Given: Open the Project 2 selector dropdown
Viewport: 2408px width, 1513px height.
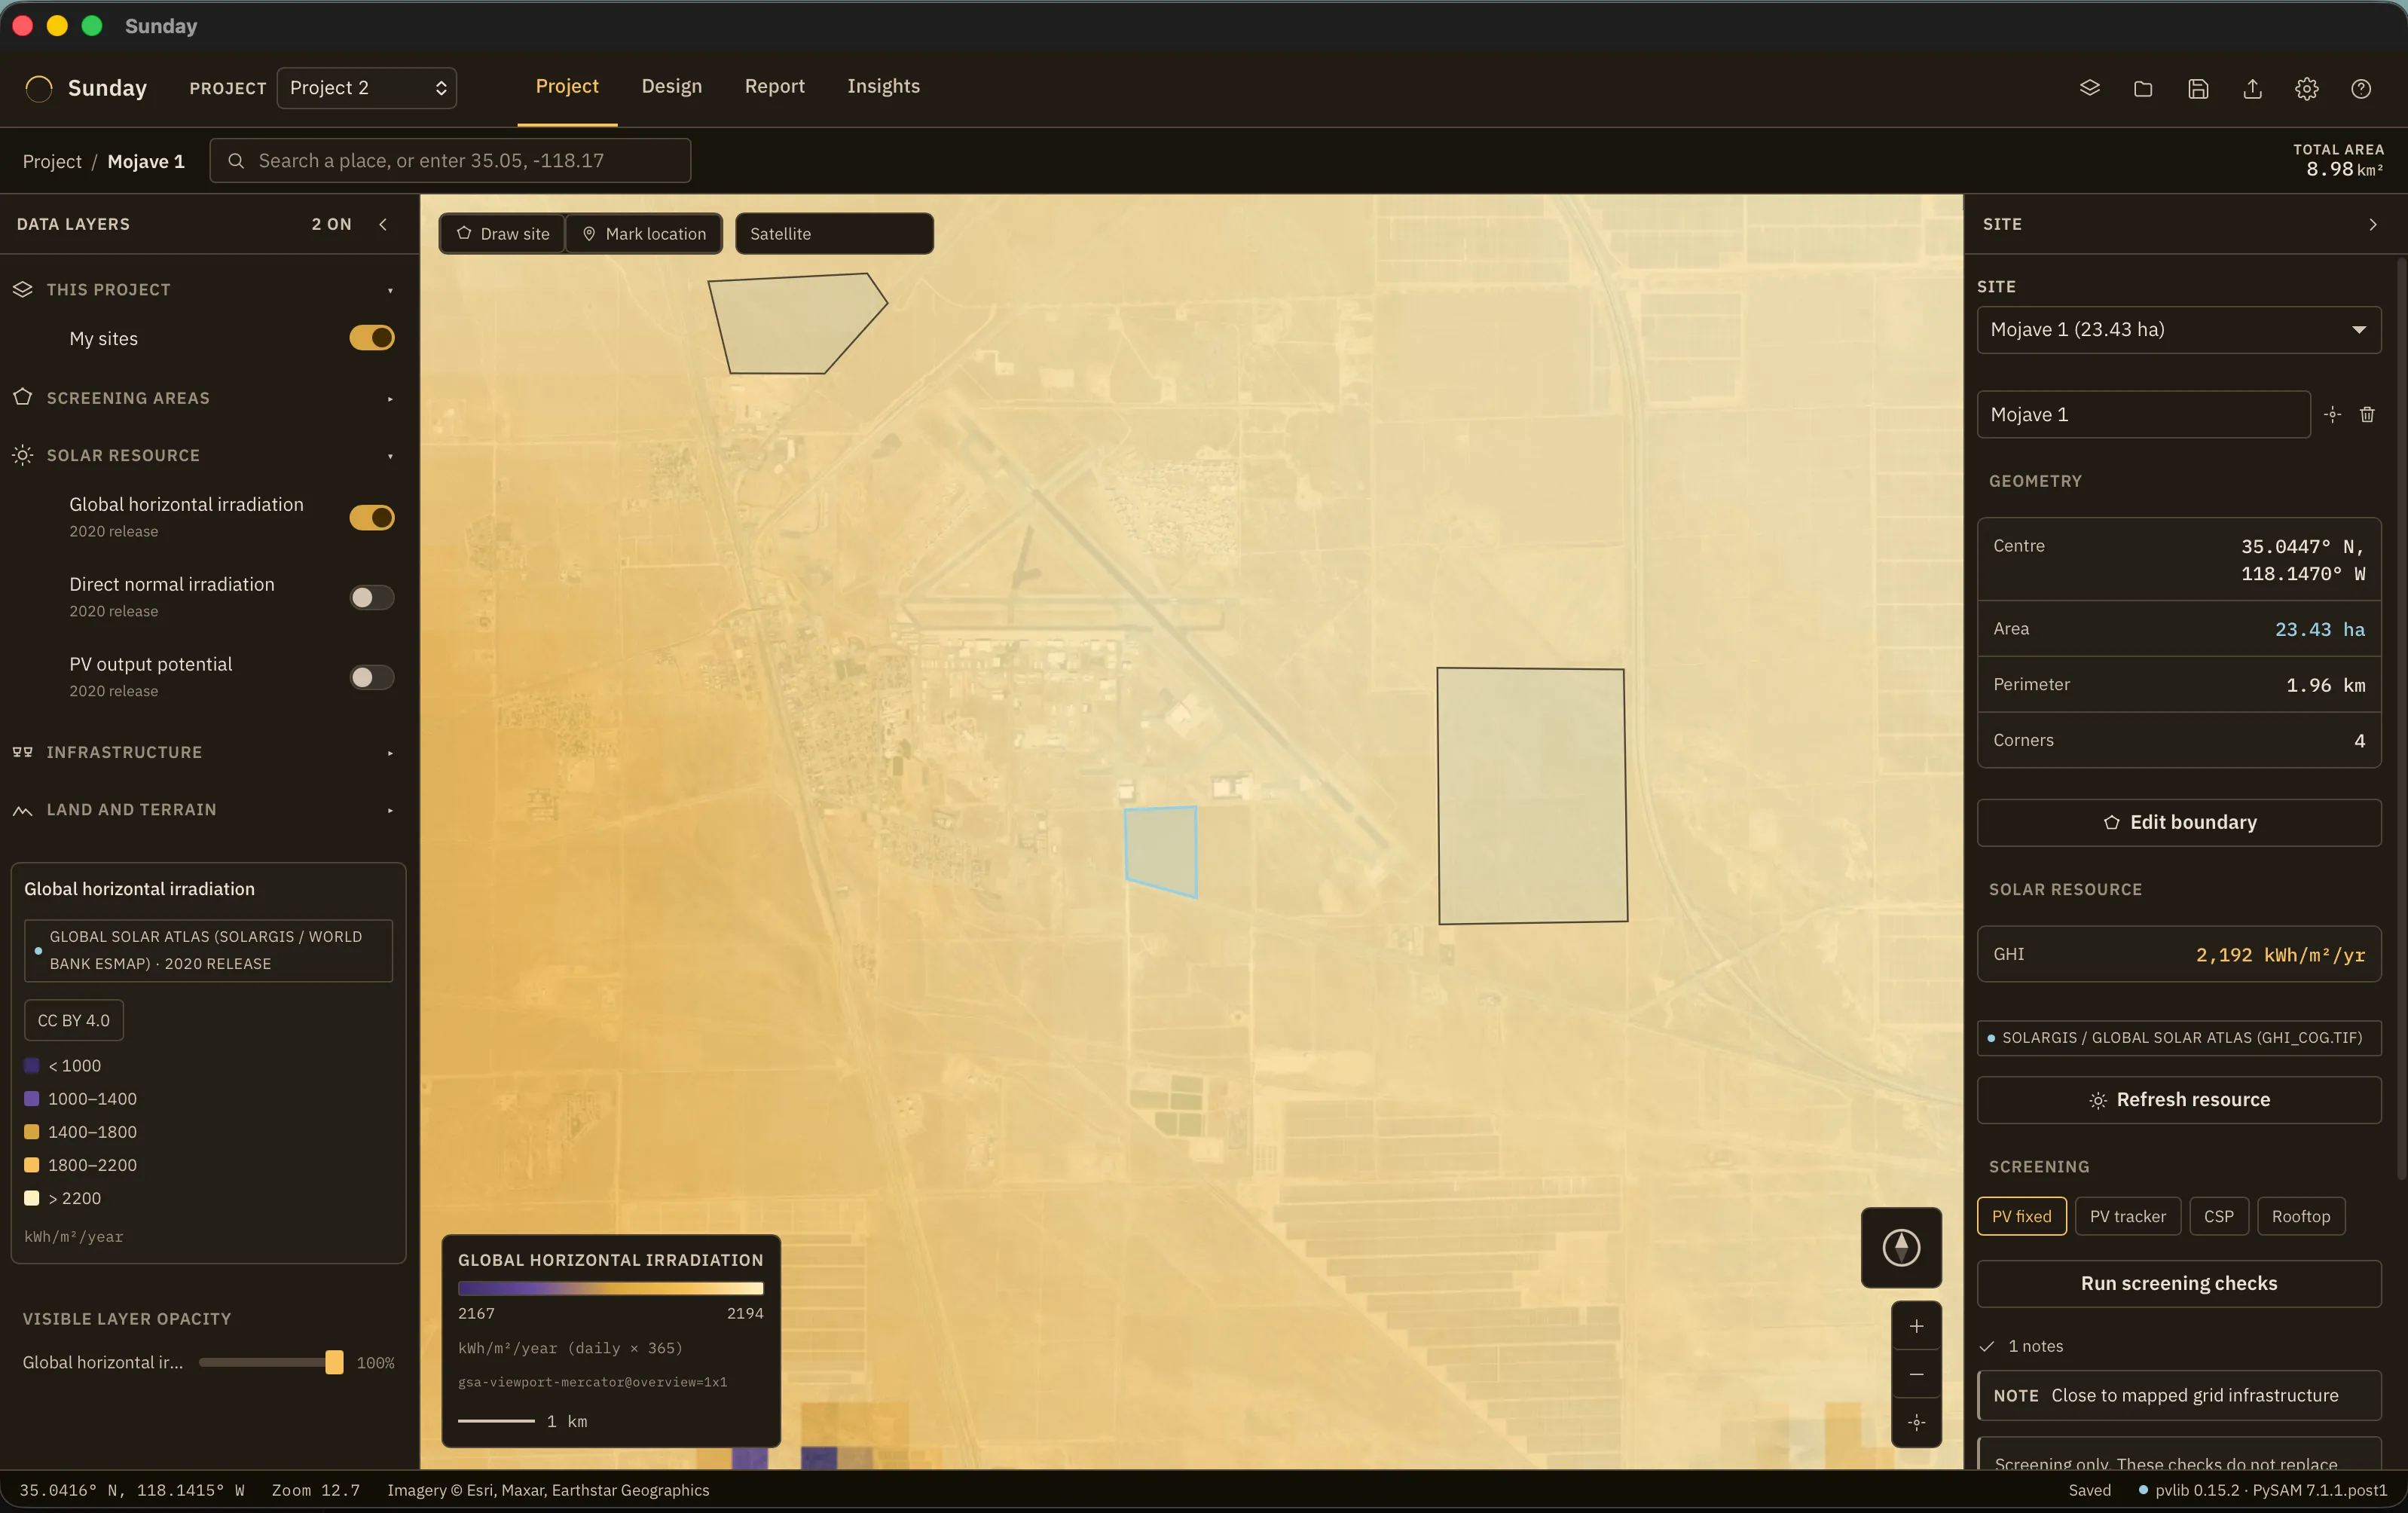Looking at the screenshot, I should 366,88.
